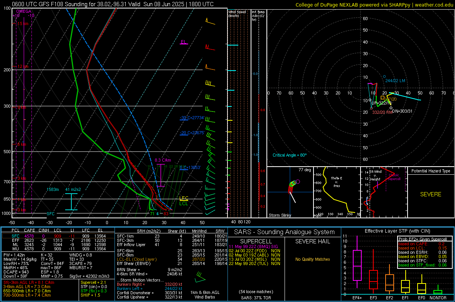Click the Eff Inflow Layer row label
This screenshot has width=455, height=302.
[x=130, y=245]
